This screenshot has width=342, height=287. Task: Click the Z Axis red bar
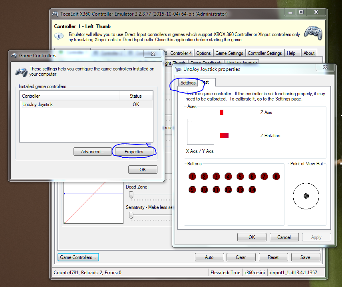pyautogui.click(x=221, y=112)
